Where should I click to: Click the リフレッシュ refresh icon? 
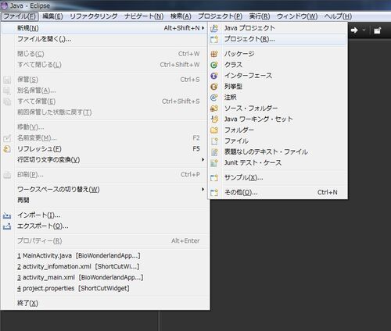[x=7, y=149]
